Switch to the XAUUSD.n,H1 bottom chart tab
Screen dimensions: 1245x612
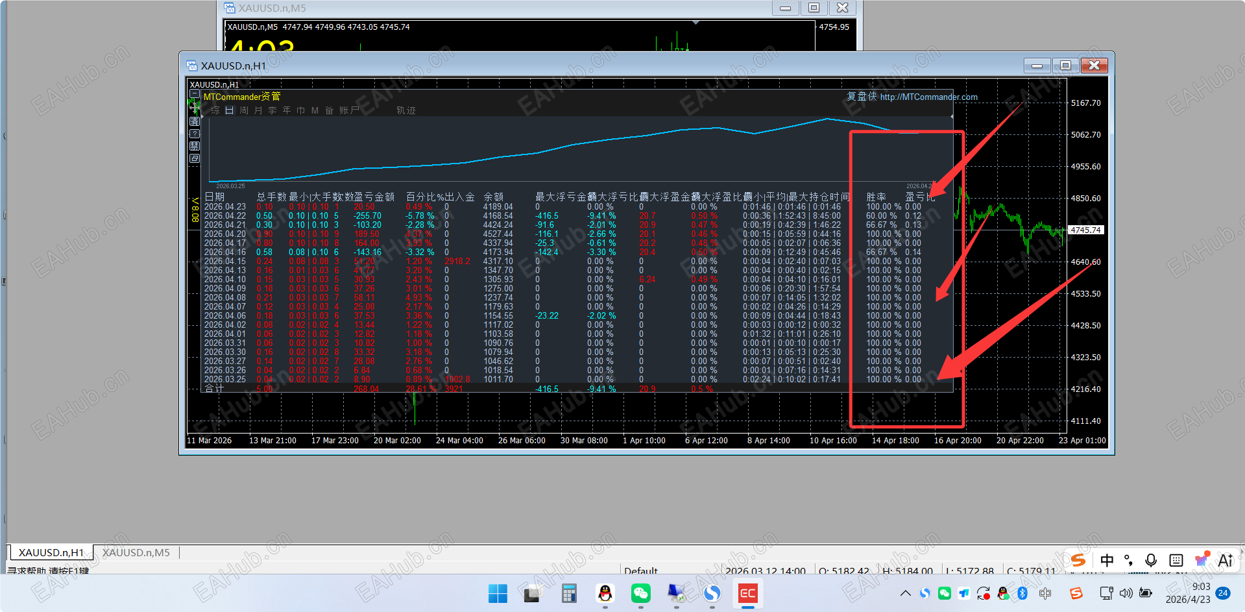51,552
